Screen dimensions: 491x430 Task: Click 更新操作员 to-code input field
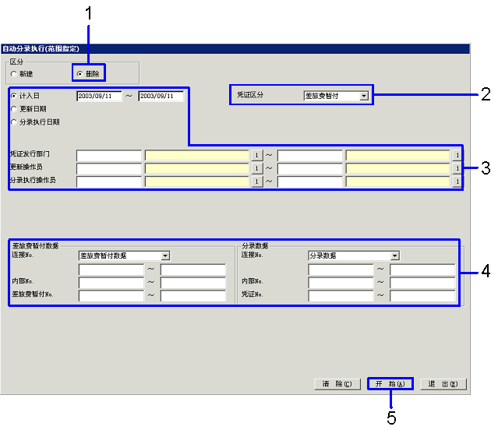310,168
